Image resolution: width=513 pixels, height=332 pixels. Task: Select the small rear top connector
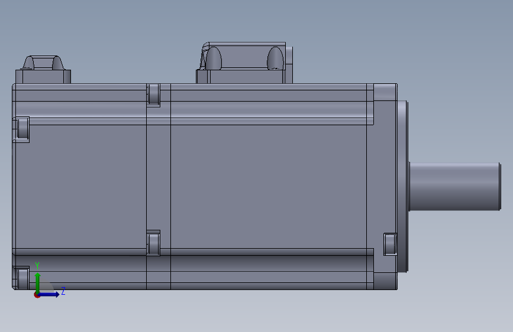43,70
